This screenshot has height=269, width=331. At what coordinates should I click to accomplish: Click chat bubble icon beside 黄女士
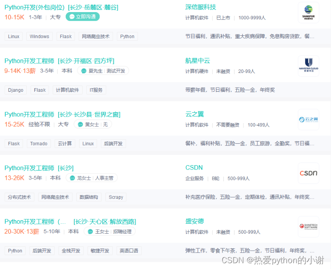[80, 124]
